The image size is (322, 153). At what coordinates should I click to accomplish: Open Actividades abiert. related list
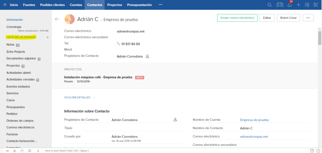[x=19, y=73]
